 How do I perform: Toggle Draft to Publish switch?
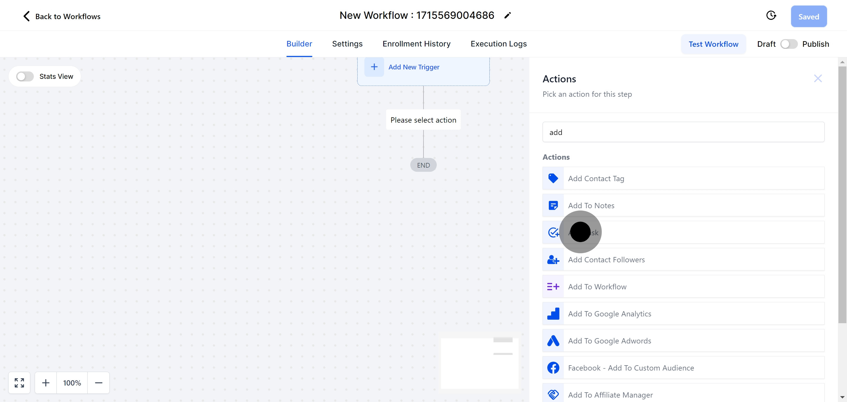[x=788, y=44]
